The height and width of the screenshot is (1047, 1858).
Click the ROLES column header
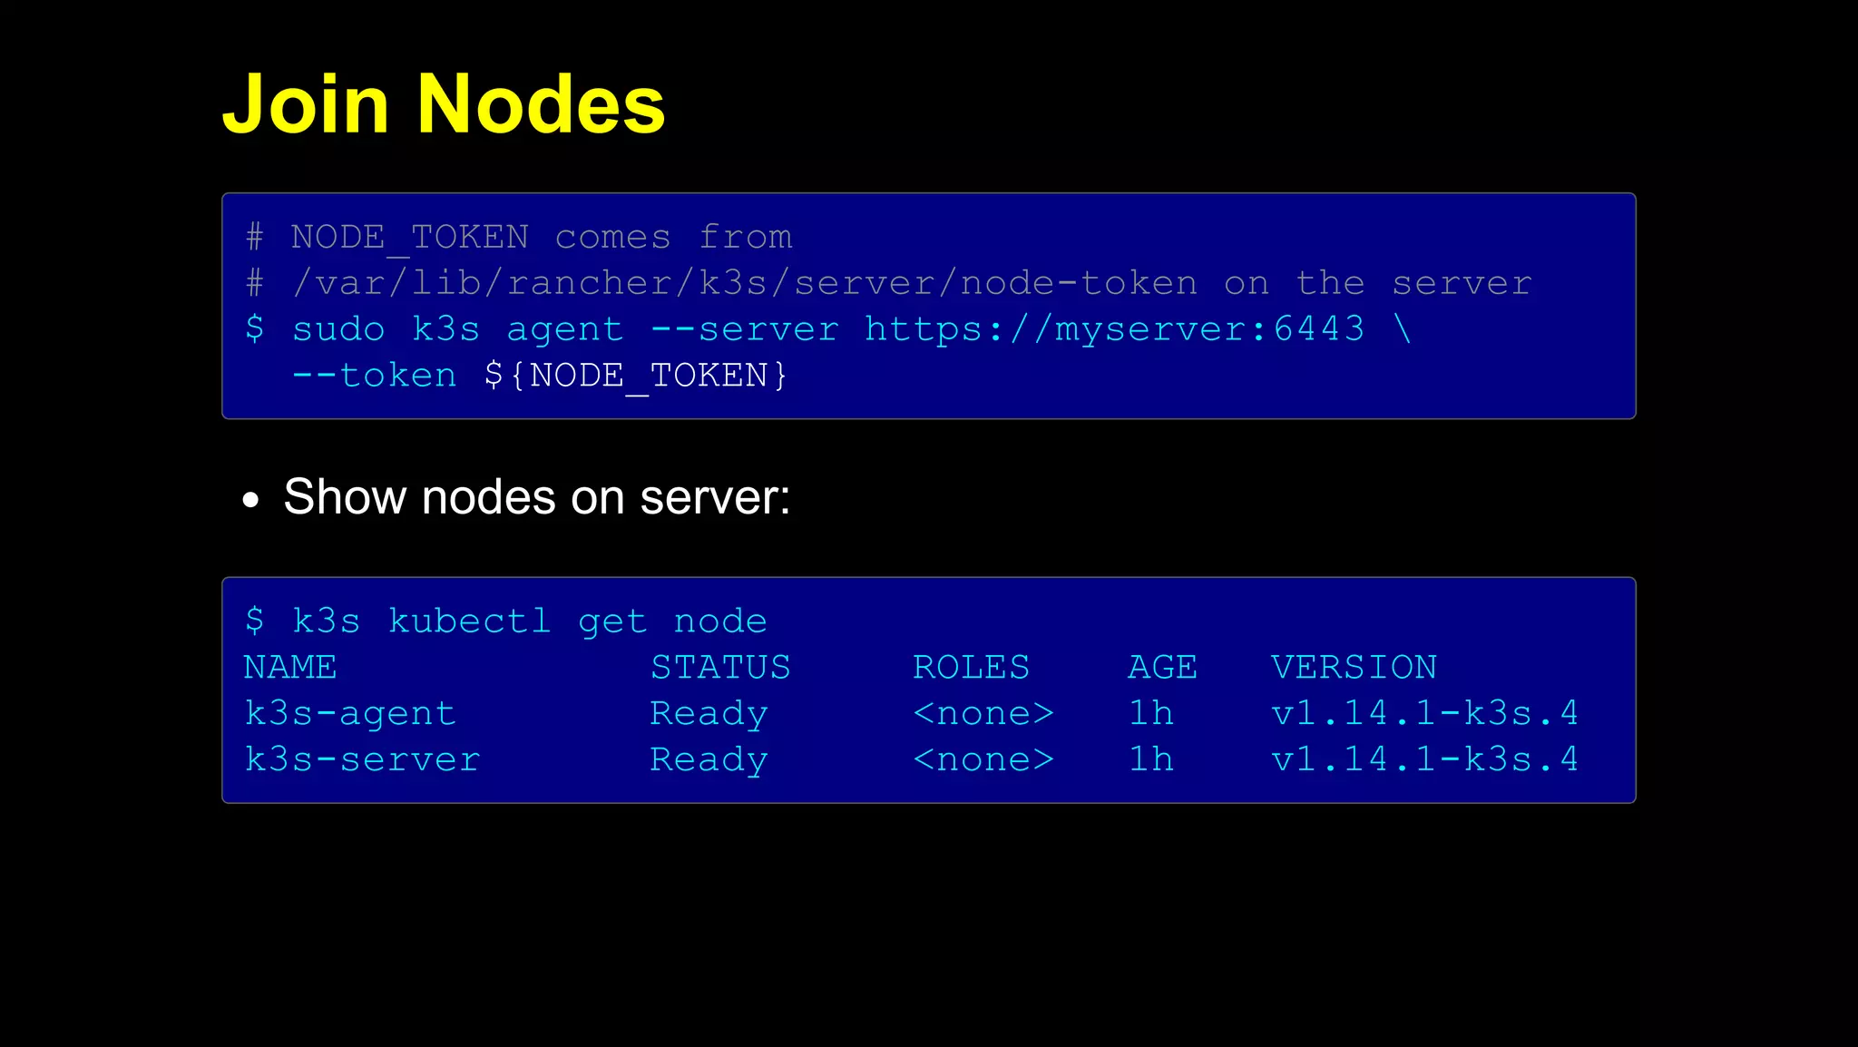click(972, 668)
